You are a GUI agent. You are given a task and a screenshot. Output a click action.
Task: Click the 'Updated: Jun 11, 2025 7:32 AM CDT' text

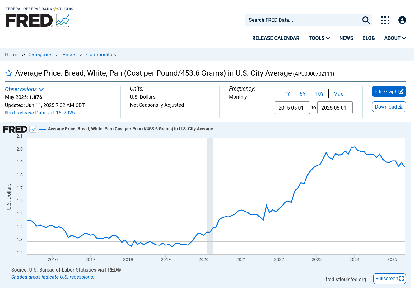(45, 105)
